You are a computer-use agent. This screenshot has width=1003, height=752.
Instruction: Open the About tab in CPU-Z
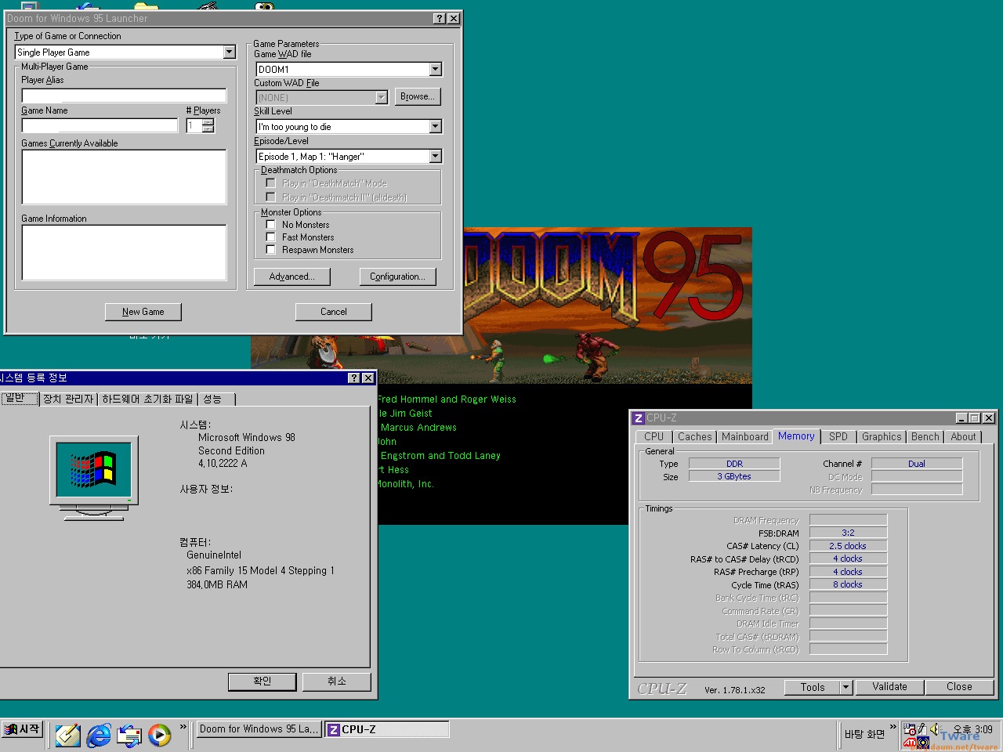(963, 437)
